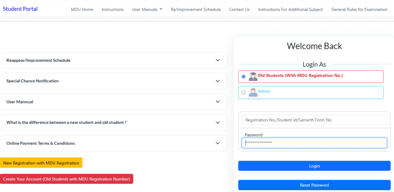Expand User Mannual chevron
The width and height of the screenshot is (394, 192).
click(x=218, y=102)
